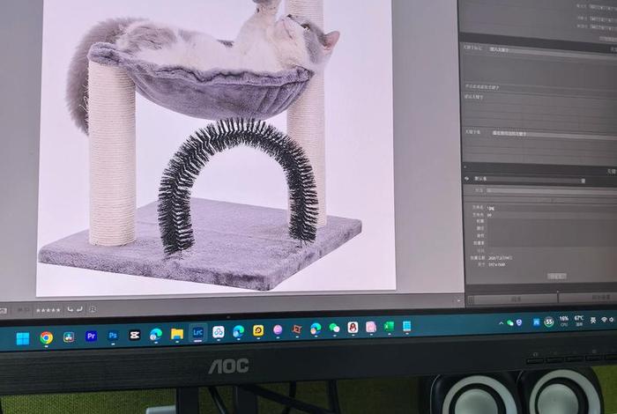Image resolution: width=617 pixels, height=414 pixels.
Task: Open the orange square taskbar app icon
Action: tap(297, 329)
